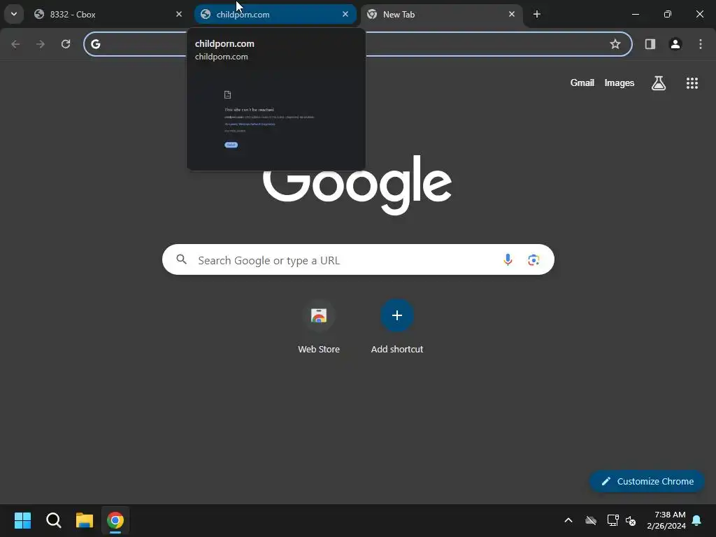716x537 pixels.
Task: Click the Customize Chrome button
Action: [647, 481]
